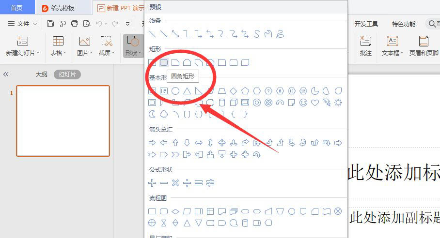
Task: Select the isosceles triangle basic shape
Action: pos(187,91)
